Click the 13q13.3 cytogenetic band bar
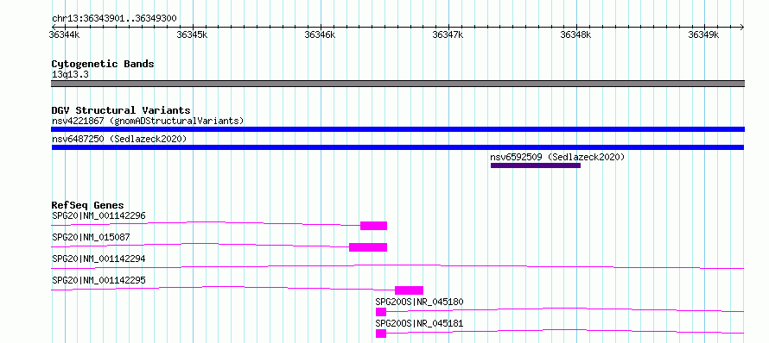 tap(397, 84)
